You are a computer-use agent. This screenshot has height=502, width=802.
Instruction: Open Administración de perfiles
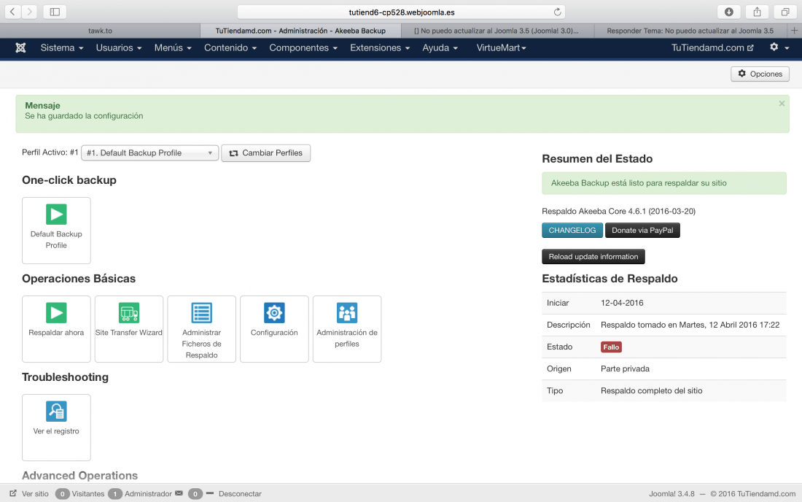click(x=347, y=329)
